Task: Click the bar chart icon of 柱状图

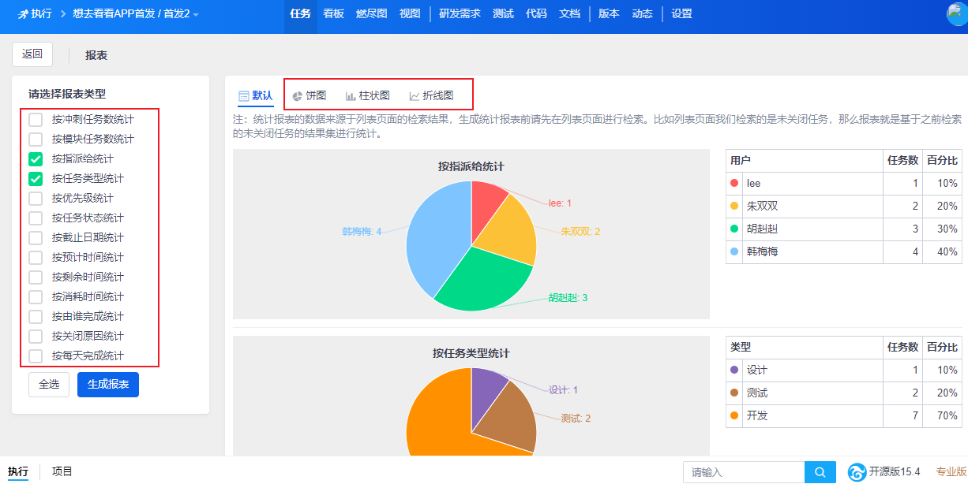Action: click(351, 96)
